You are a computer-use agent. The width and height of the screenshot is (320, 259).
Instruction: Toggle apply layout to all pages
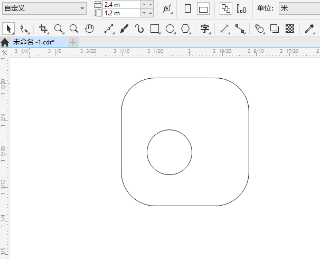[226, 8]
